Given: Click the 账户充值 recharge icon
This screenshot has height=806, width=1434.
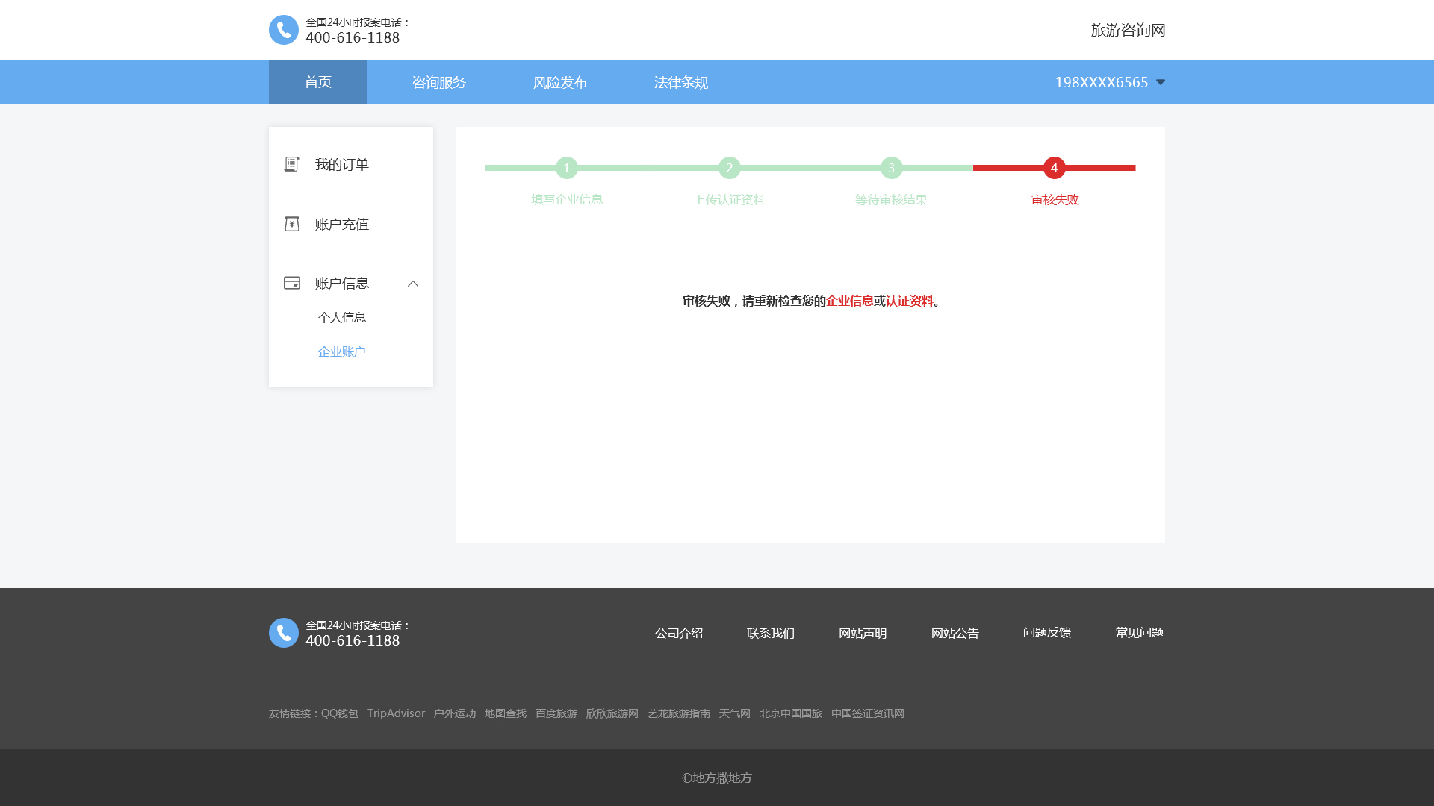Looking at the screenshot, I should [x=292, y=224].
